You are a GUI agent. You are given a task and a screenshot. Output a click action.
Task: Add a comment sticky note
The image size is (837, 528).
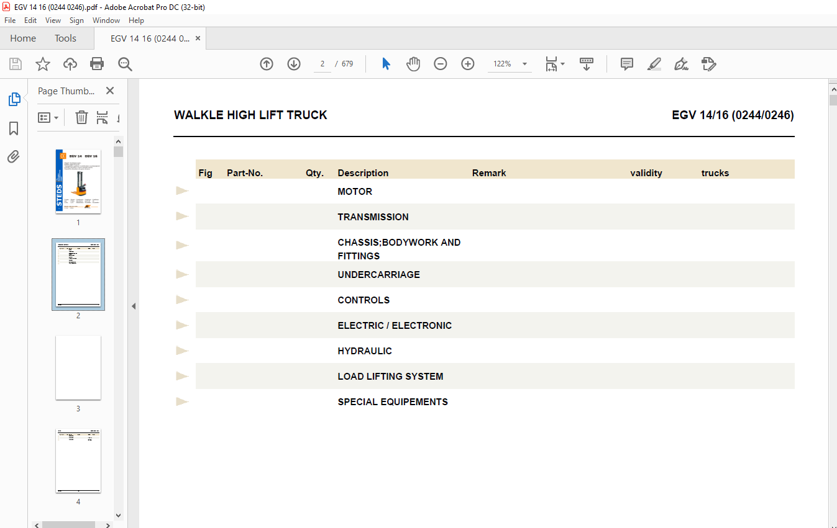627,64
